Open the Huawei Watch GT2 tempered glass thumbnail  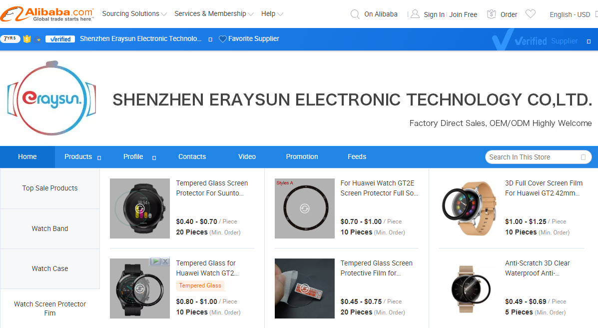coord(140,288)
